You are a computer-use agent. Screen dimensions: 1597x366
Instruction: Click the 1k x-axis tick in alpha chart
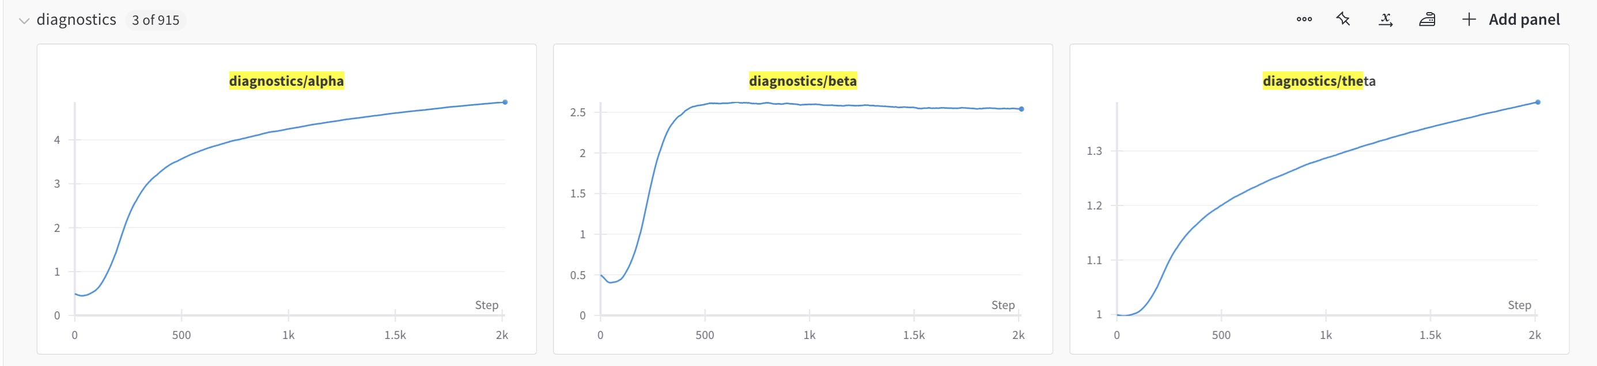(x=288, y=335)
